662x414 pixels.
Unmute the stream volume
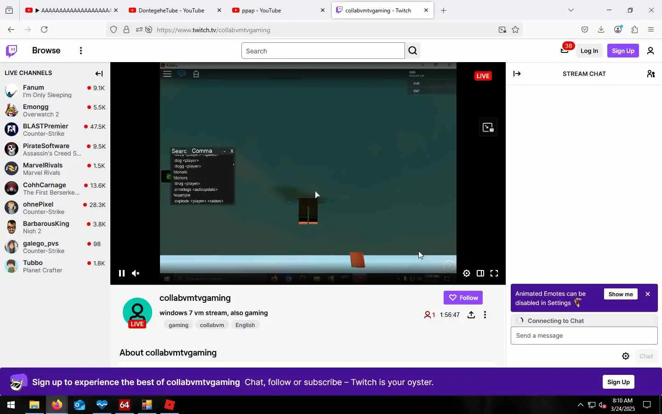point(136,273)
